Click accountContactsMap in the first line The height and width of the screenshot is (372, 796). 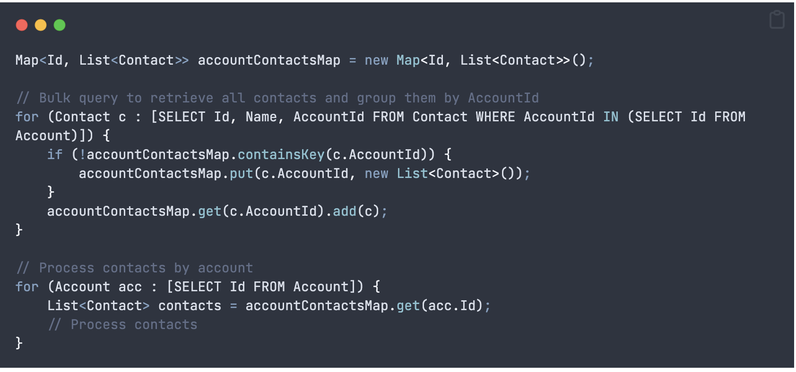point(268,60)
